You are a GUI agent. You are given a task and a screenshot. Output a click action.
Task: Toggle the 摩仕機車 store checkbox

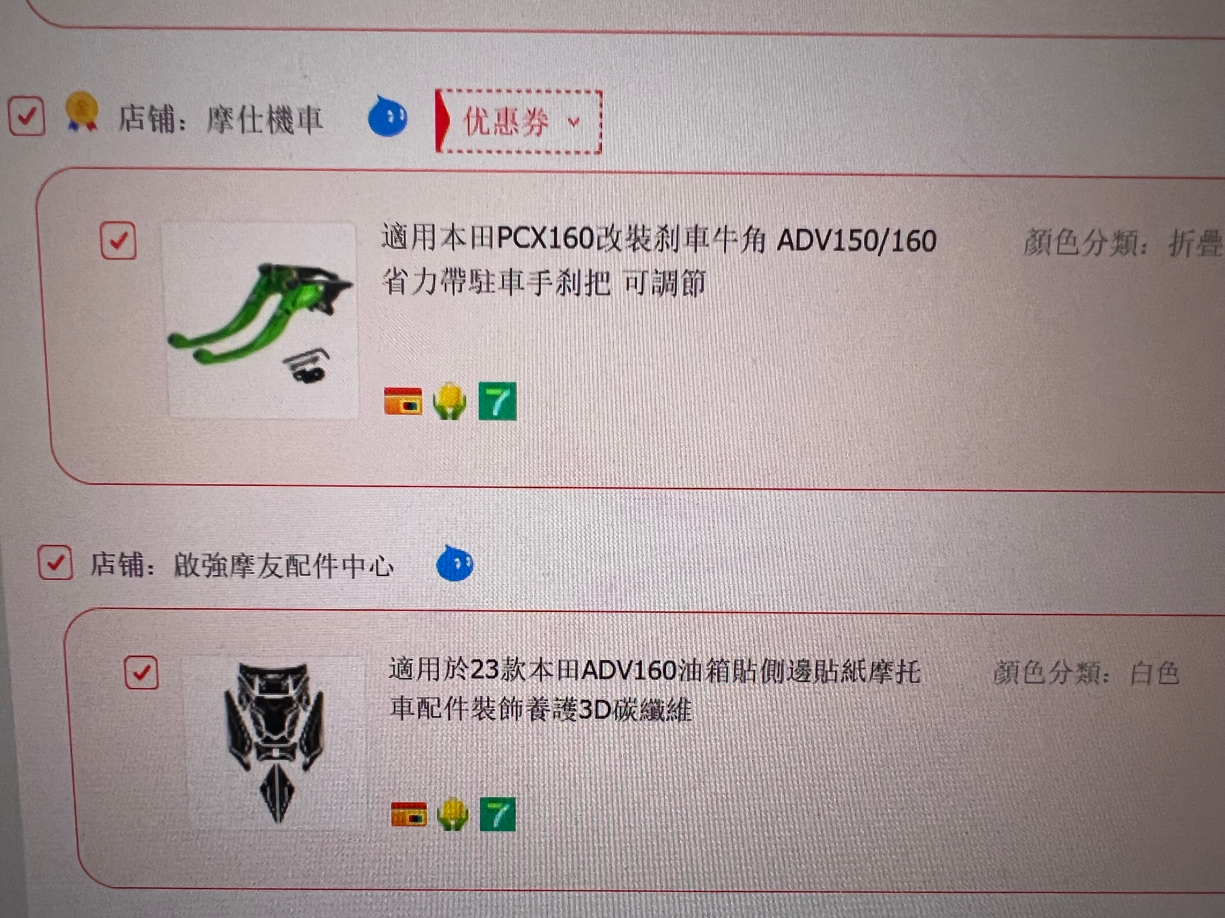pyautogui.click(x=26, y=116)
